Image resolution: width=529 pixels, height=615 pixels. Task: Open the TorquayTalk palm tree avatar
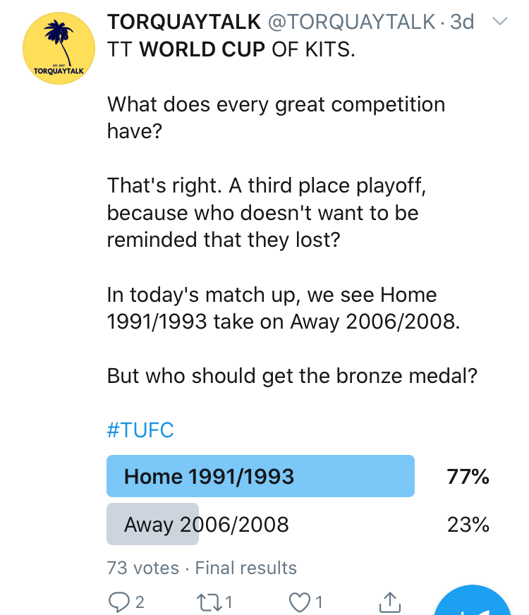tap(59, 49)
